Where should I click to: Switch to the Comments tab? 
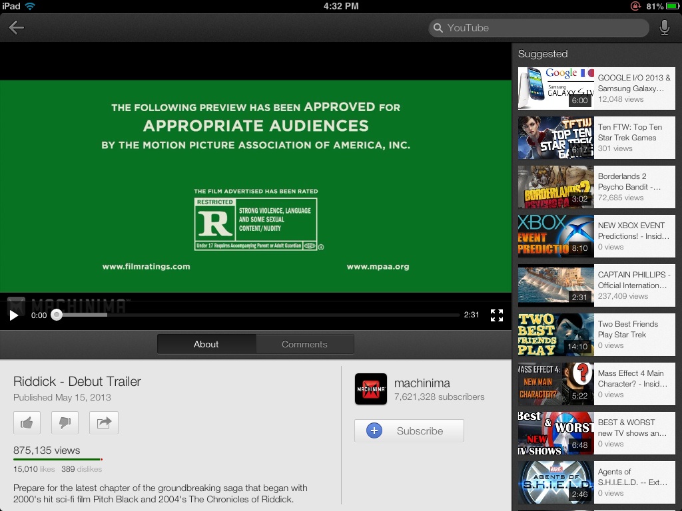(x=304, y=344)
